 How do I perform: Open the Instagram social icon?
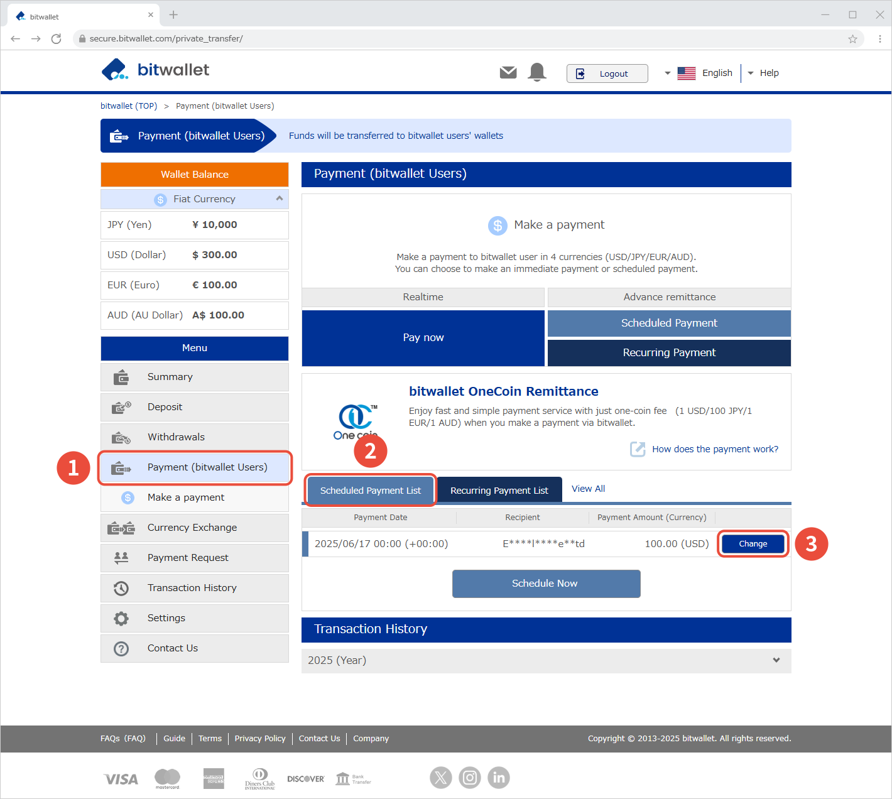[470, 778]
